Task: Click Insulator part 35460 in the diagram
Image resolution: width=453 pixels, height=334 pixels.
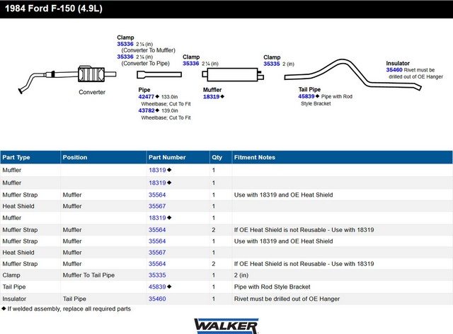Action: coord(394,70)
